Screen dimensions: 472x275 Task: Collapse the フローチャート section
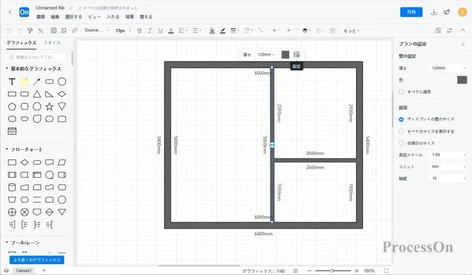tap(7, 149)
